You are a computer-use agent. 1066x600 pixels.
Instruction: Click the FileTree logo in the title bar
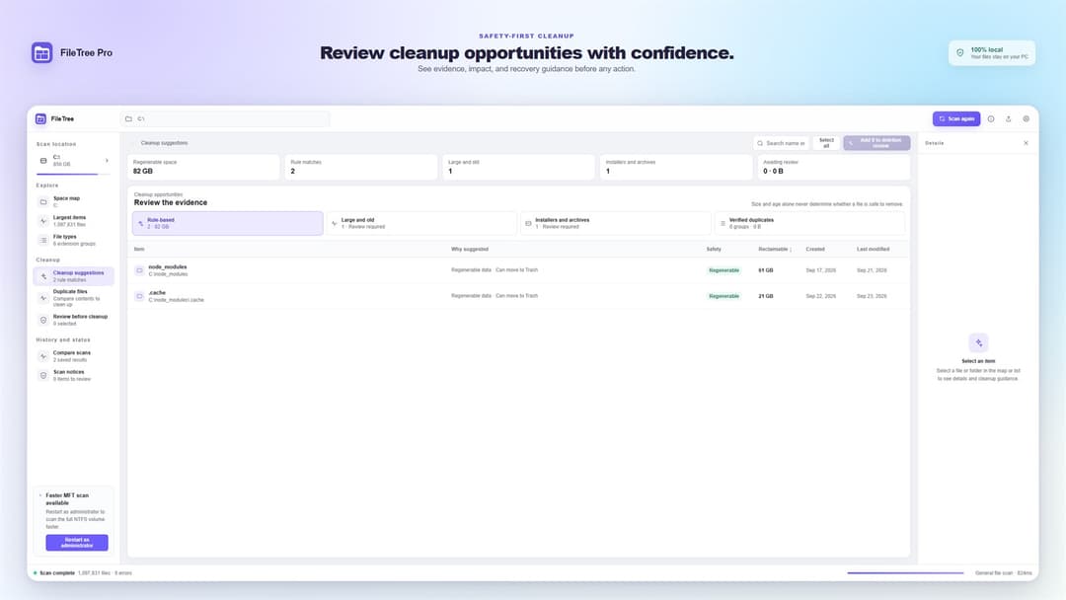click(x=40, y=118)
